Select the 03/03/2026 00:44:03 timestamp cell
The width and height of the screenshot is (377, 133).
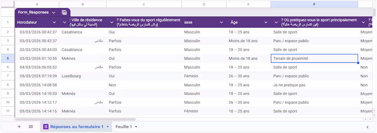point(37,50)
